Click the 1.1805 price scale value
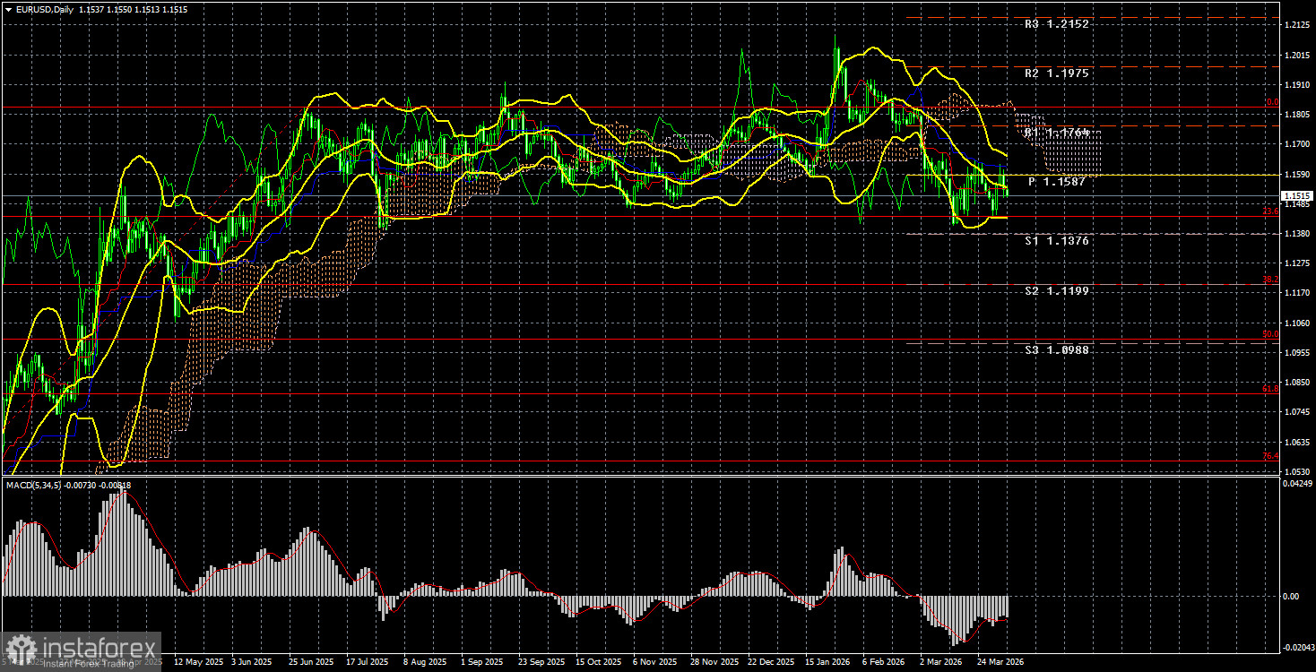1316x672 pixels. tap(1297, 115)
